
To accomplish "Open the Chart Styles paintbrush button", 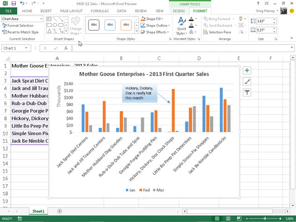I will (x=247, y=82).
